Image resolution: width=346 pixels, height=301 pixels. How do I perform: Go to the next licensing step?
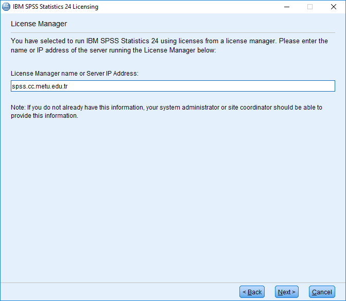287,292
